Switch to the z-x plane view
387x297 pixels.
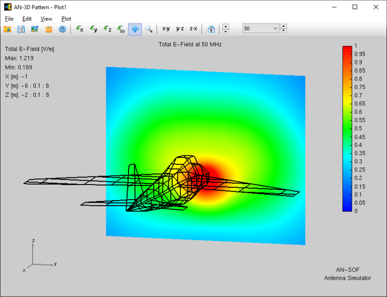point(193,29)
